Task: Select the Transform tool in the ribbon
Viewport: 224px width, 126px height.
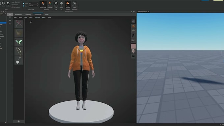Action: [8, 4]
